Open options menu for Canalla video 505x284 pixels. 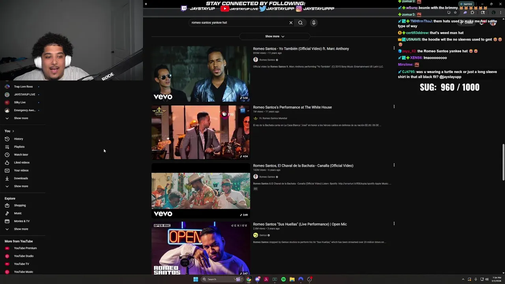click(394, 165)
